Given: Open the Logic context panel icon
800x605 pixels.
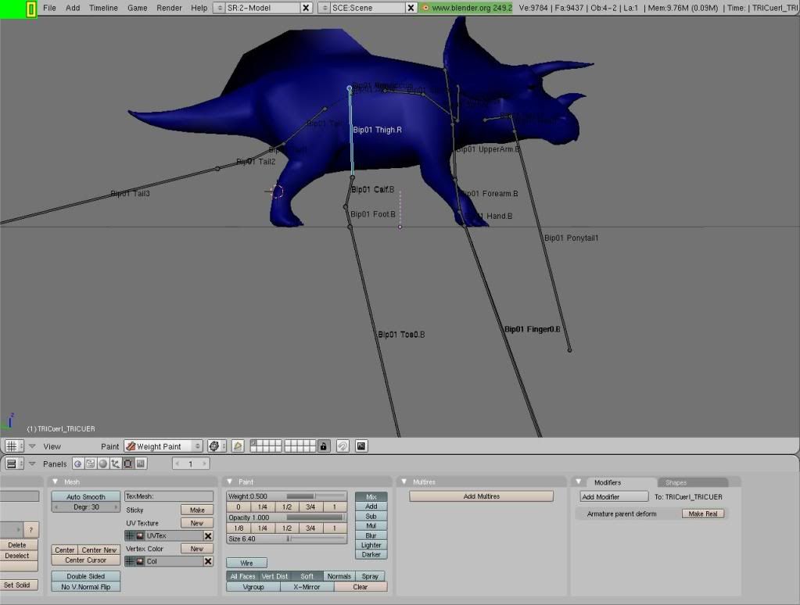Looking at the screenshot, I should tap(78, 464).
